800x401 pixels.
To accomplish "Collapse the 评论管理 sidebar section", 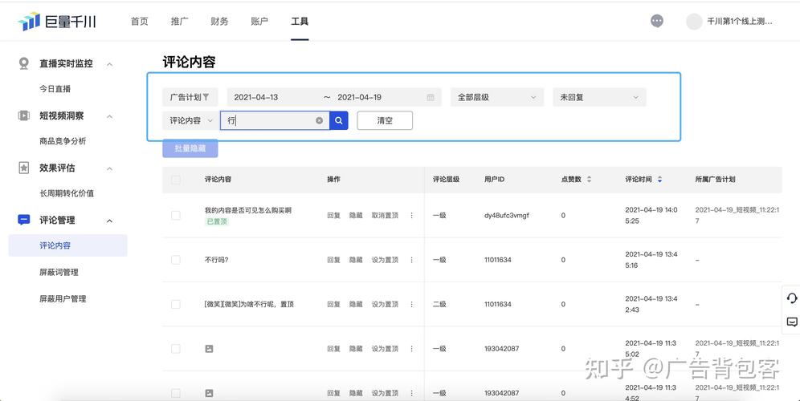I will pyautogui.click(x=110, y=221).
